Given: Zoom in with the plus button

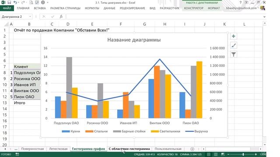Looking at the screenshot, I should click(255, 154).
